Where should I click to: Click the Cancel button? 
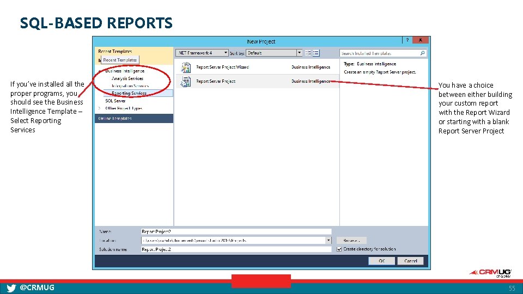[411, 261]
